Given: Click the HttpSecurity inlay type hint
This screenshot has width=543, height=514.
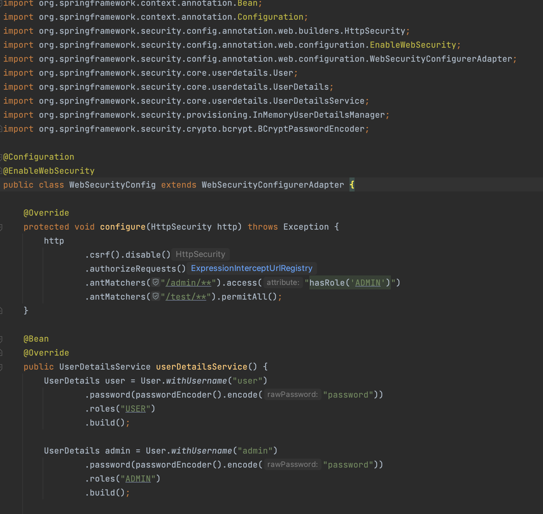Looking at the screenshot, I should point(200,254).
